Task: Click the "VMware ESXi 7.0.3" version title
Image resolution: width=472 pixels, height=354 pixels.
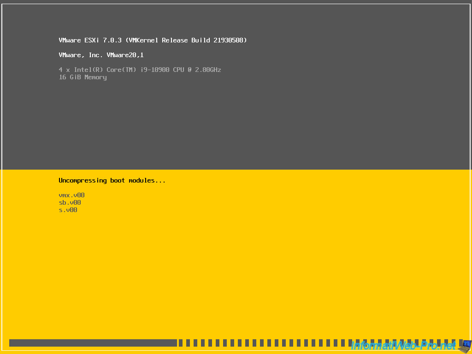Action: point(90,40)
